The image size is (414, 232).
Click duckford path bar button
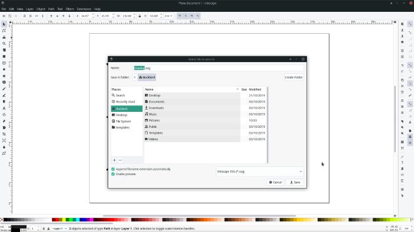coord(147,78)
